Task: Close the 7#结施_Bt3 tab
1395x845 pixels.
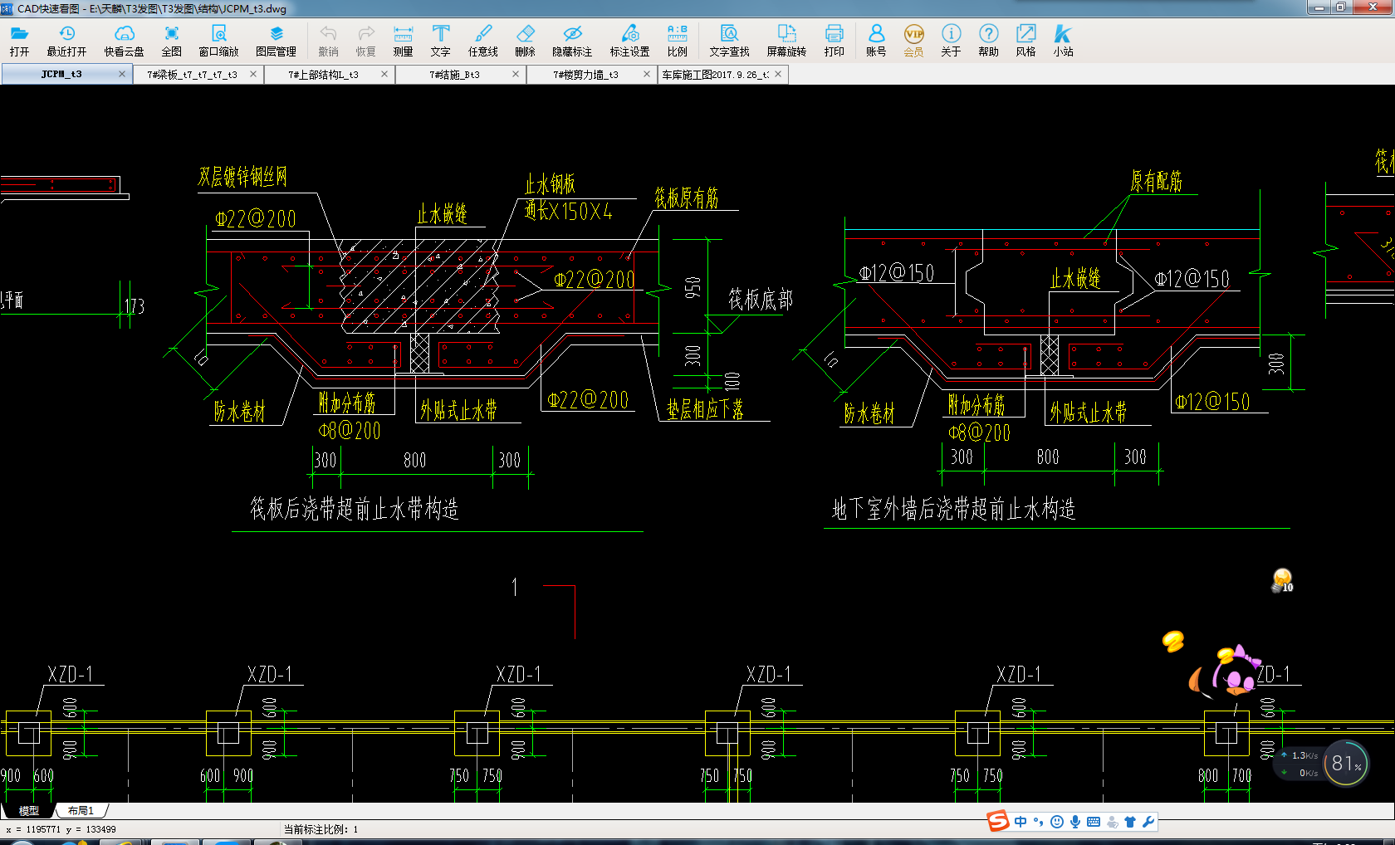Action: coord(516,74)
